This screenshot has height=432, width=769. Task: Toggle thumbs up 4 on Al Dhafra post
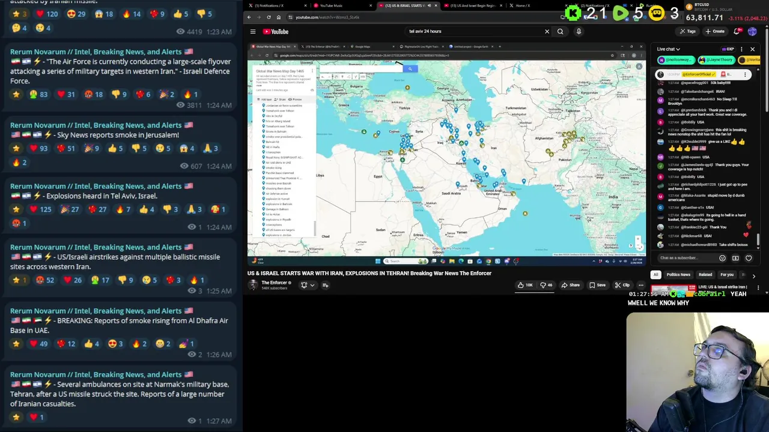coord(91,344)
